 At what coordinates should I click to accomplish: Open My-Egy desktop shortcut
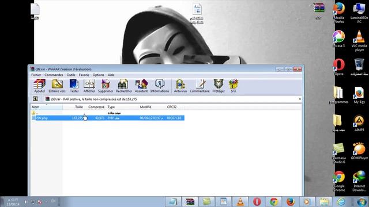coord(359,95)
